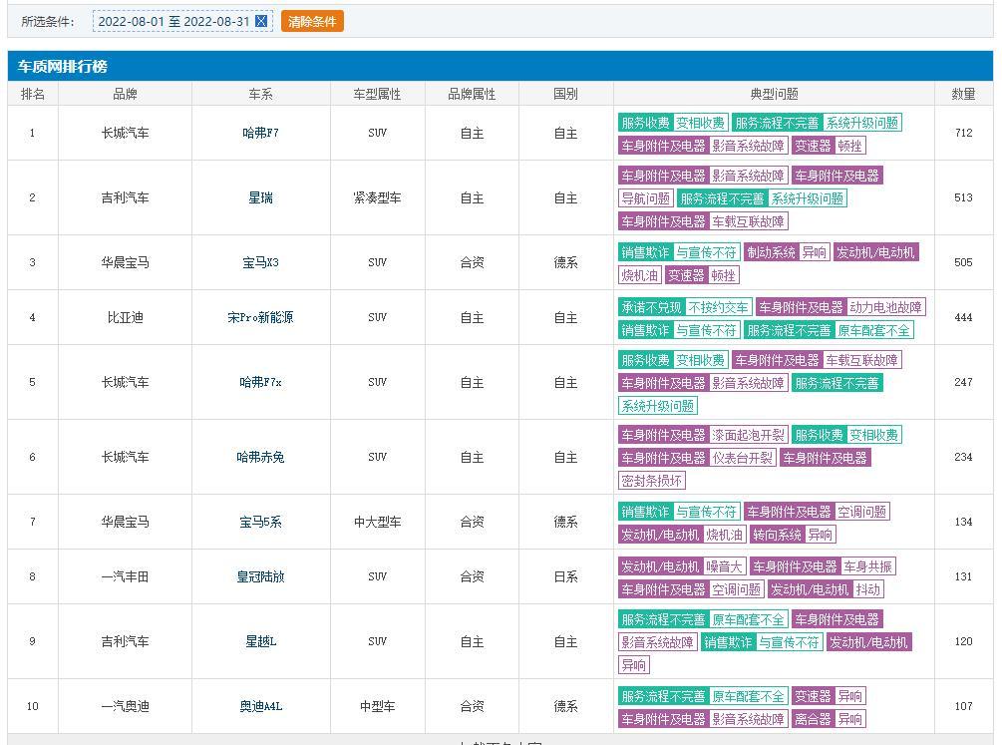Click the 120 complaint count
The width and height of the screenshot is (1002, 745).
click(963, 640)
